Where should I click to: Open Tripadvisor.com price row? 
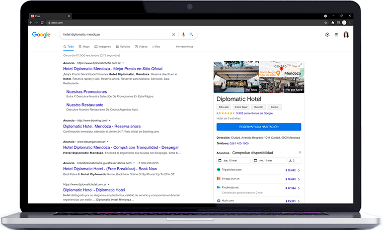click(x=259, y=170)
